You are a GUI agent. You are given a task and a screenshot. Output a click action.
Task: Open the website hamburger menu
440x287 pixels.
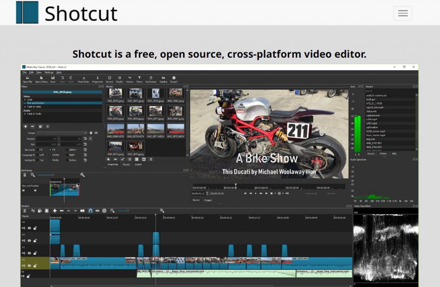click(x=403, y=13)
